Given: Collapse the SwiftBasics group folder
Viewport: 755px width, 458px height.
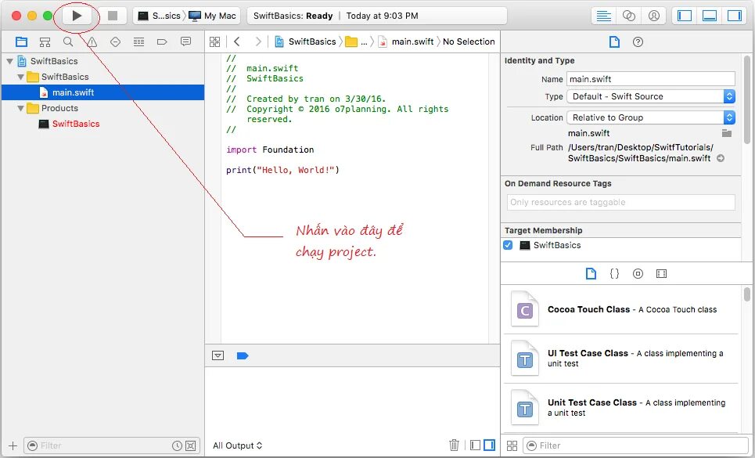Looking at the screenshot, I should tap(20, 77).
